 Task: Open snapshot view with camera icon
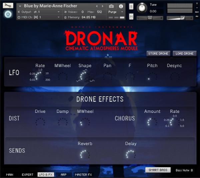tap(111, 6)
